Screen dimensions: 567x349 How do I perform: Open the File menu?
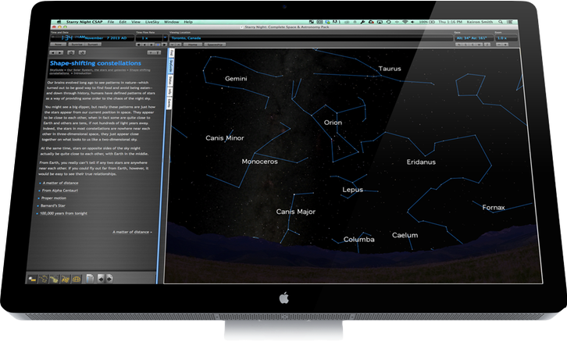(x=111, y=22)
